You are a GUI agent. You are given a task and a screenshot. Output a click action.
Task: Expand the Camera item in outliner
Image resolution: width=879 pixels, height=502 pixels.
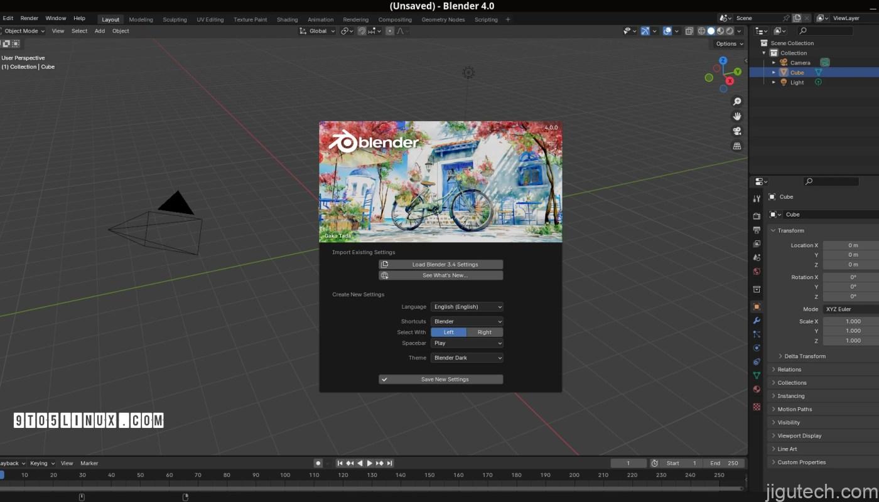coord(774,63)
